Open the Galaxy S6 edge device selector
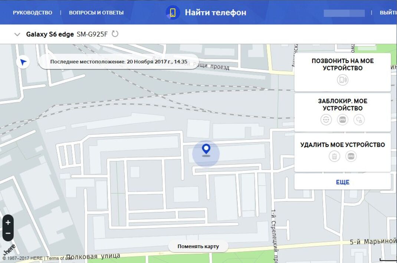 pyautogui.click(x=67, y=34)
